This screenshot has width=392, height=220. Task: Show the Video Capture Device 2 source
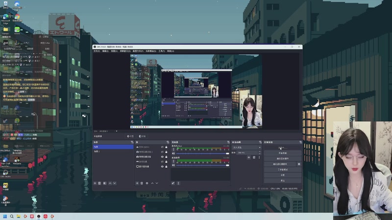pos(162,152)
